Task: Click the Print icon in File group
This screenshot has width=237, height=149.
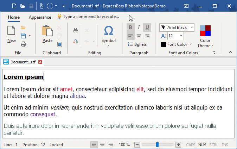Action: (x=23, y=44)
